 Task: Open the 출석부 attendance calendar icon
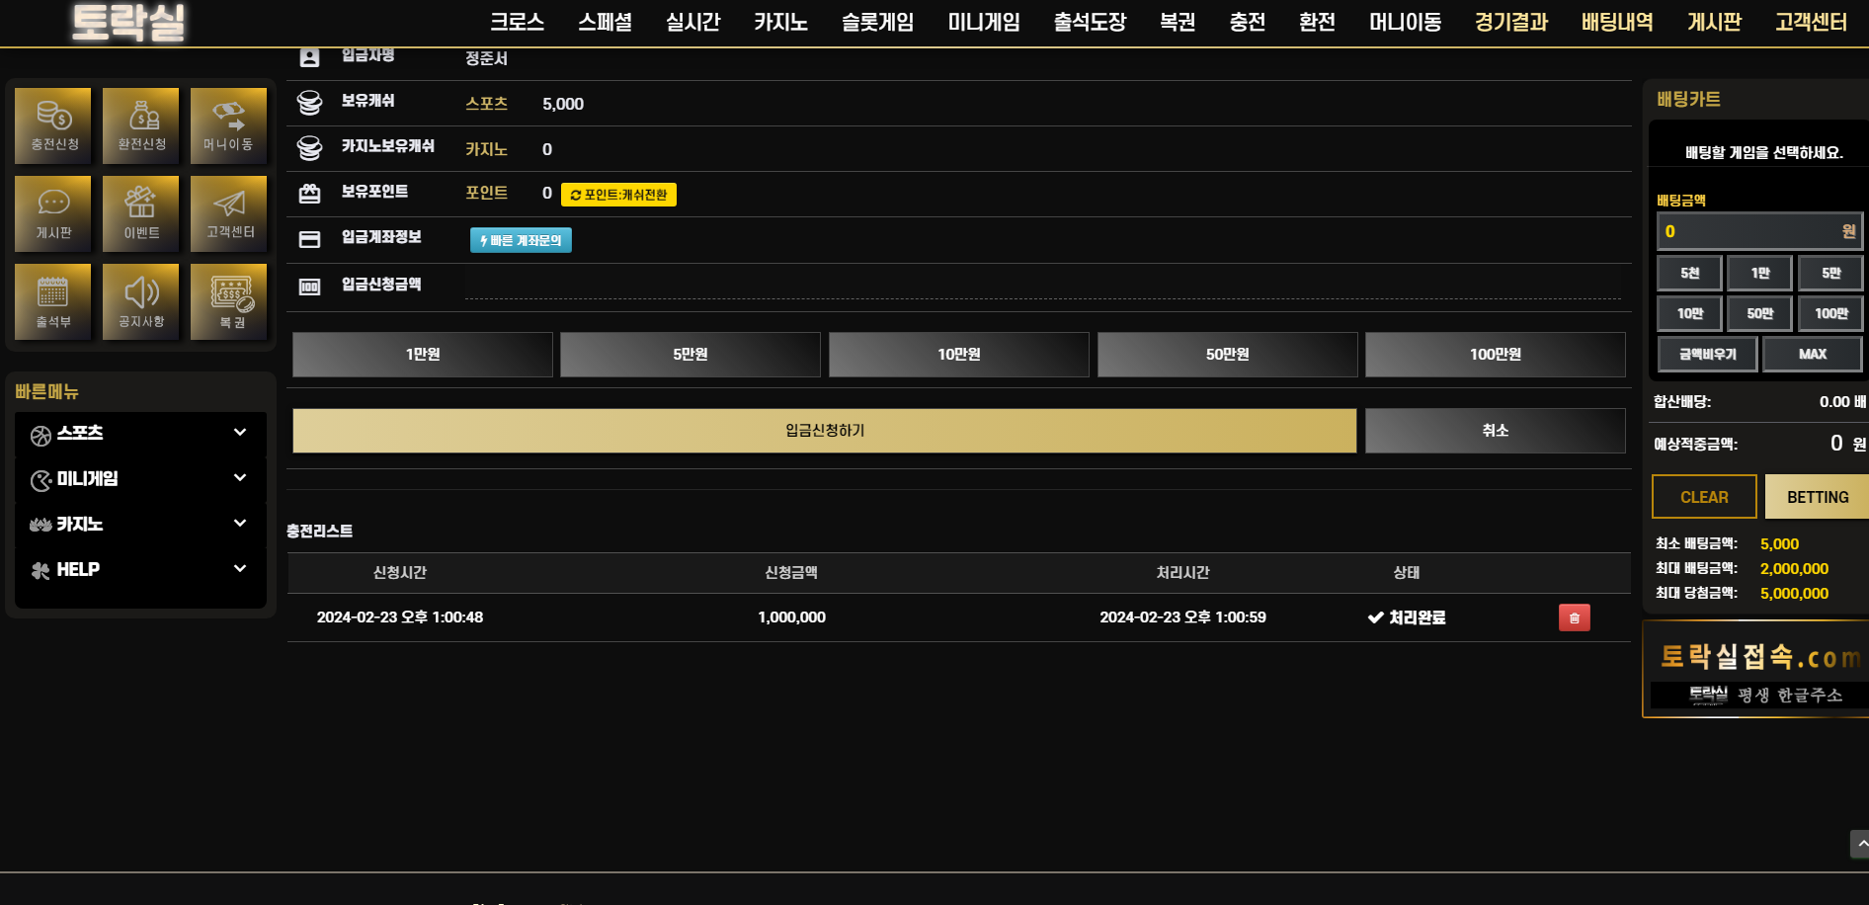tap(53, 302)
